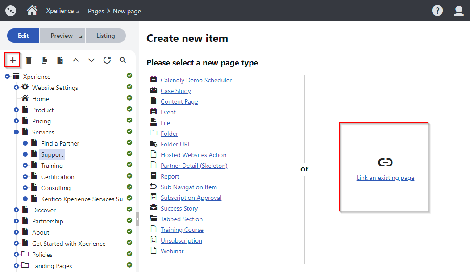Click the house icon of Home tree item
The width and height of the screenshot is (470, 272).
point(25,98)
